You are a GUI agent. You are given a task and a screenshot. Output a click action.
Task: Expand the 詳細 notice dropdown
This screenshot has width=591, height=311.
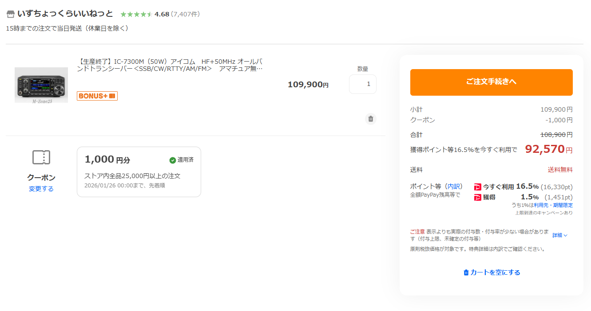(560, 235)
